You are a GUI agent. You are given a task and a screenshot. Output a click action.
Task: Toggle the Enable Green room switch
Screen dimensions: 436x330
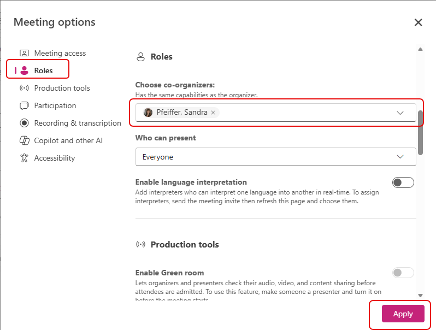(x=403, y=272)
